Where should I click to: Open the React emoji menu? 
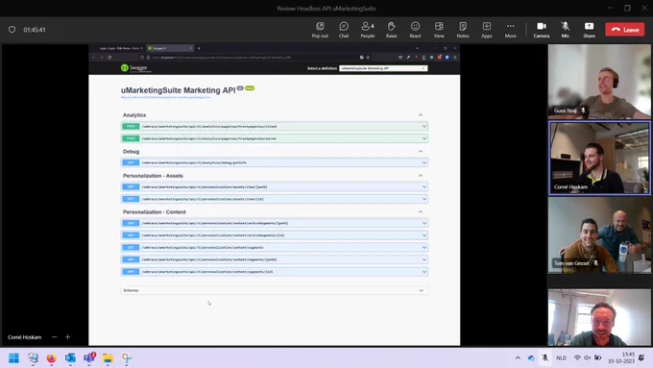pos(415,30)
